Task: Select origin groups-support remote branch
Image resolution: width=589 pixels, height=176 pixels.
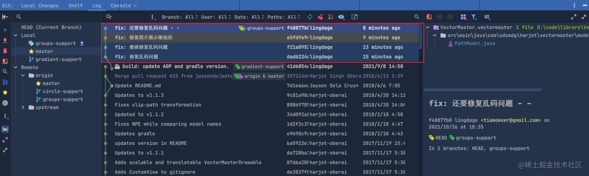Action: [x=63, y=99]
